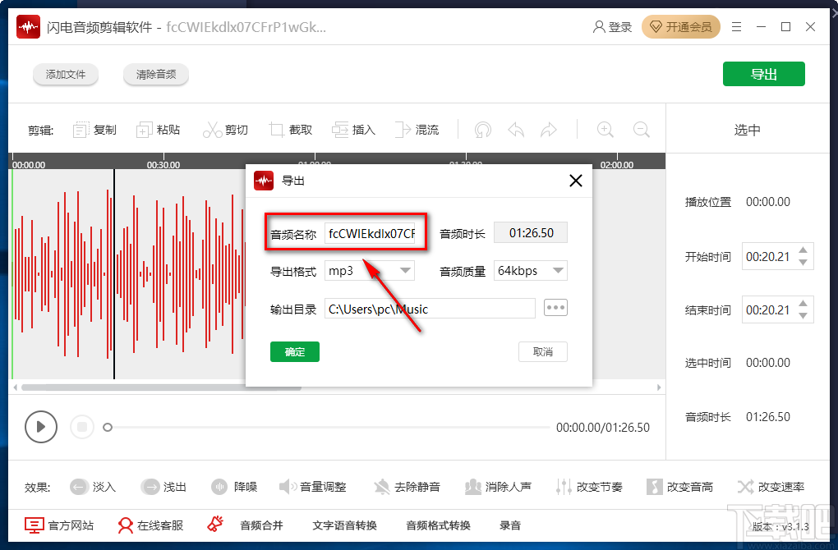The width and height of the screenshot is (838, 550).
Task: Open the 文字语音转换 text-to-speech tool
Action: click(346, 525)
